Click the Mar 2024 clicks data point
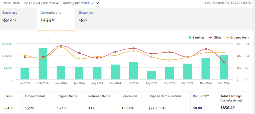The height and width of the screenshot is (114, 255). coord(61,46)
